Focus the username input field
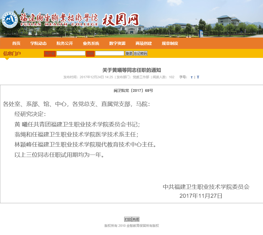Screen dimensions: 263x235 click(x=71, y=54)
